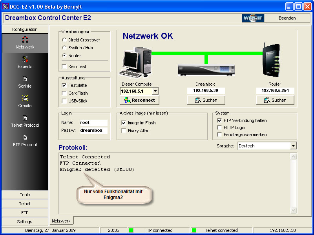
Task: Click Suchen under Router
Action: point(275,100)
